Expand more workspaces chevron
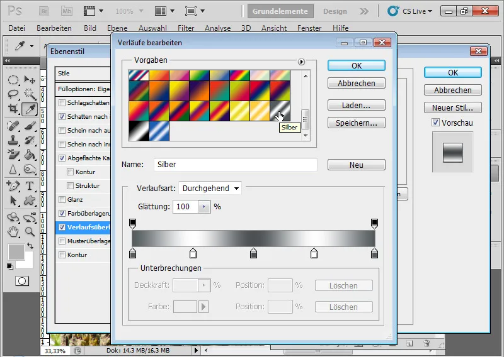Viewport: 504px width, 357px height. coord(364,11)
